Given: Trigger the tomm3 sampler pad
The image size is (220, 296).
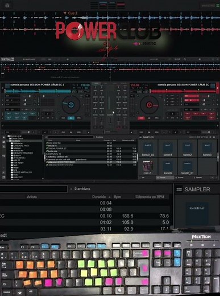Looking at the screenshot, I should [x=207, y=149].
